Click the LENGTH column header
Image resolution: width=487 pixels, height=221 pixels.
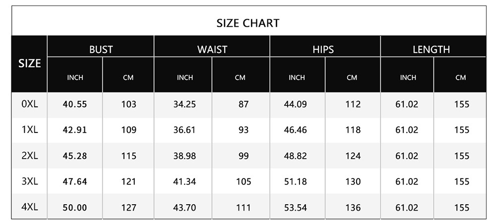(431, 49)
